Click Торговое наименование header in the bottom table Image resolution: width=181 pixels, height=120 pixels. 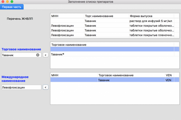pyautogui.click(x=131, y=75)
